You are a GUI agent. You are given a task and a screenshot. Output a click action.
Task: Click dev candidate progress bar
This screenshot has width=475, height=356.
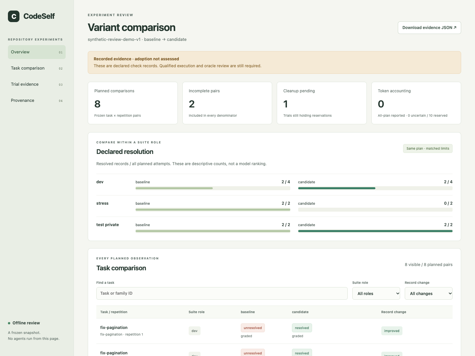pos(375,188)
